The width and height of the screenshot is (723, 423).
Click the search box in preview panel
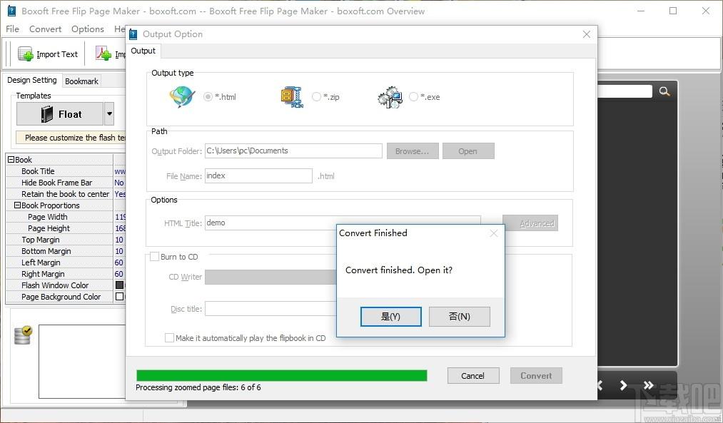(625, 91)
